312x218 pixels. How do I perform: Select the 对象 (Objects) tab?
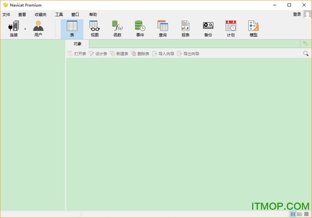tap(77, 44)
